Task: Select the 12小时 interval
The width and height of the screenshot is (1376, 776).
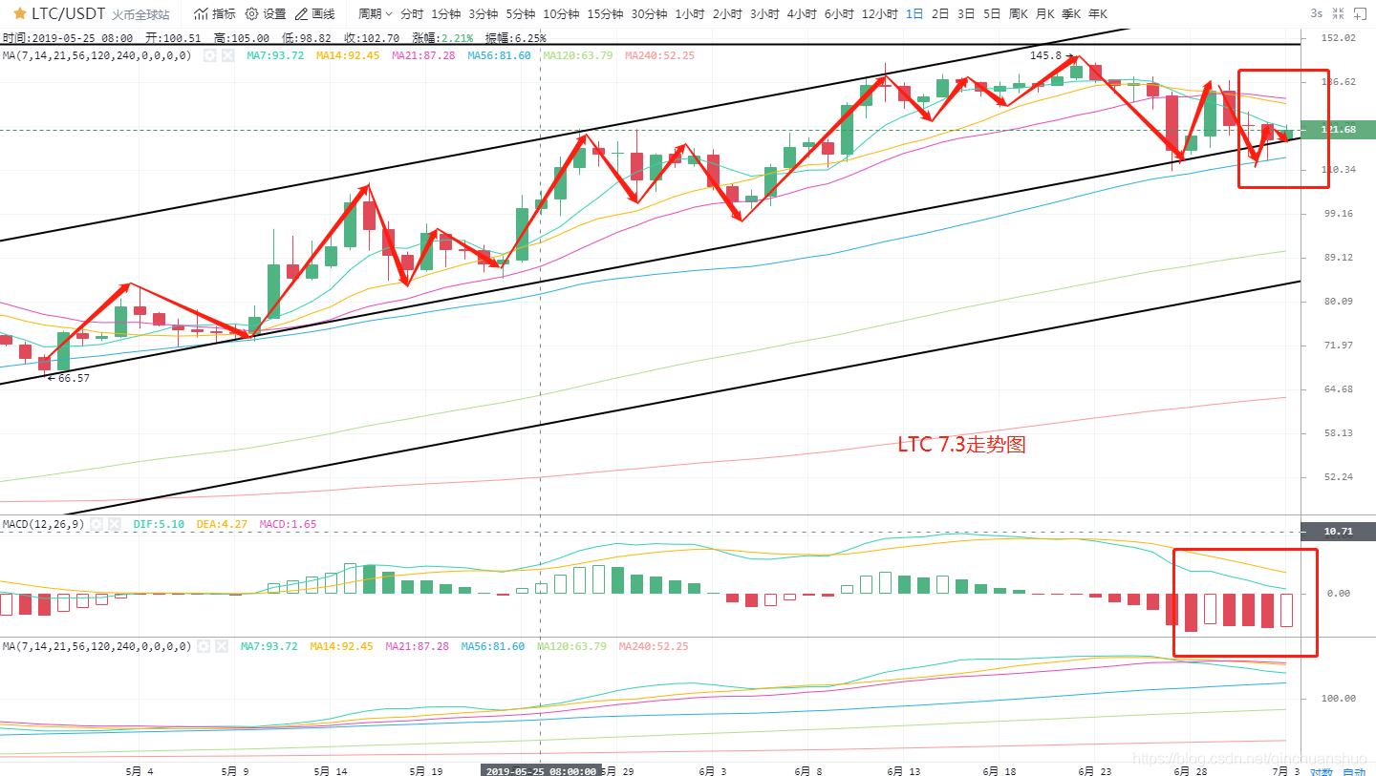Action: click(879, 14)
